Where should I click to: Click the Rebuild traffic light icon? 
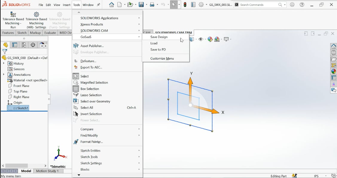[185, 5]
